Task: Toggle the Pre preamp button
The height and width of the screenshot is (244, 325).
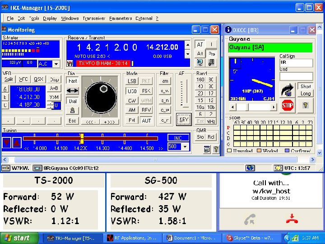Action: point(212,53)
